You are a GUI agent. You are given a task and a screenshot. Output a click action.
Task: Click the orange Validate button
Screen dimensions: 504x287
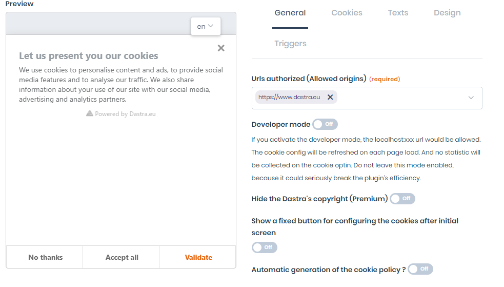198,257
